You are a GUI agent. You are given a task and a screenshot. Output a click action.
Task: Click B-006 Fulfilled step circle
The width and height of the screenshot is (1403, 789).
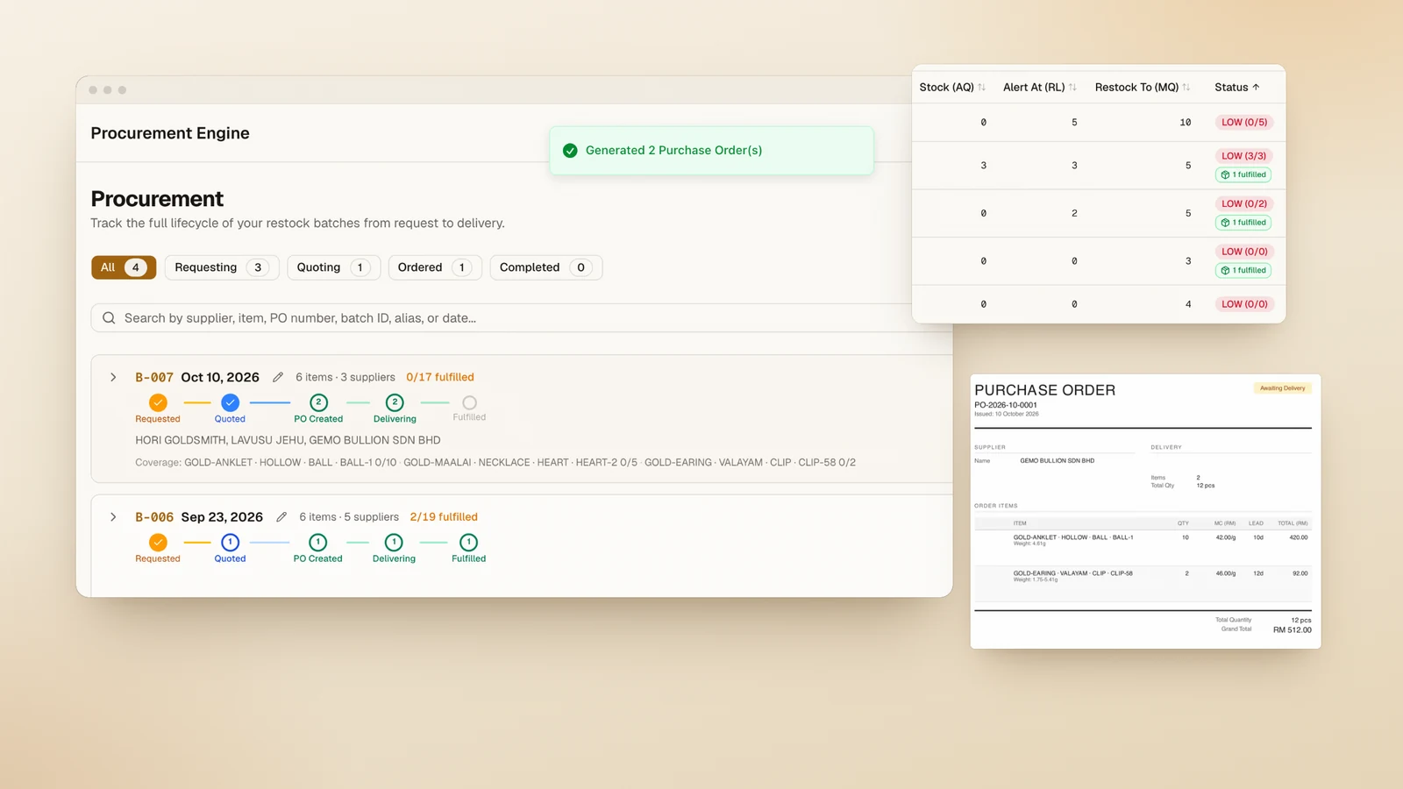(x=468, y=543)
